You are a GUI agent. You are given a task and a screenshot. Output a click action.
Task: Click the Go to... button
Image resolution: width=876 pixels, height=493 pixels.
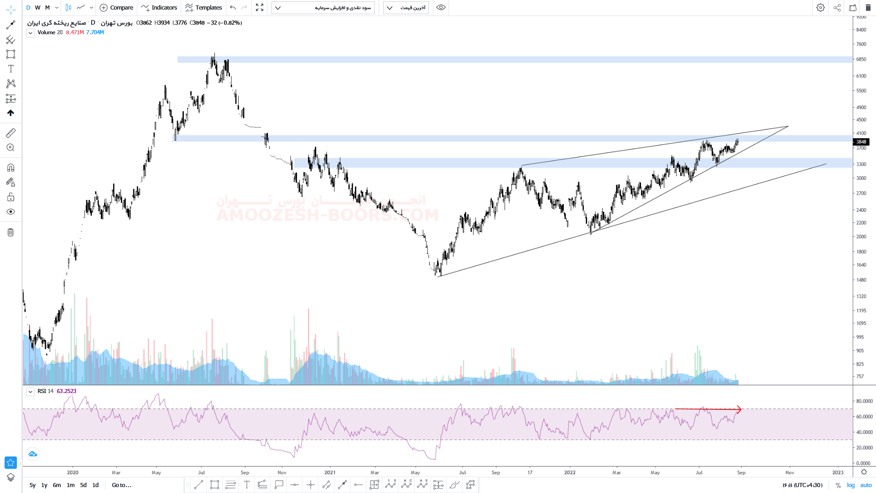click(121, 485)
